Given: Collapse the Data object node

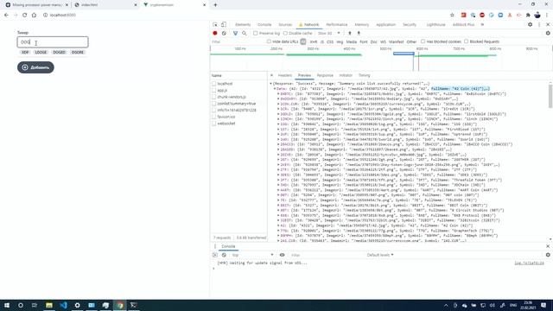Looking at the screenshot, I should point(275,89).
